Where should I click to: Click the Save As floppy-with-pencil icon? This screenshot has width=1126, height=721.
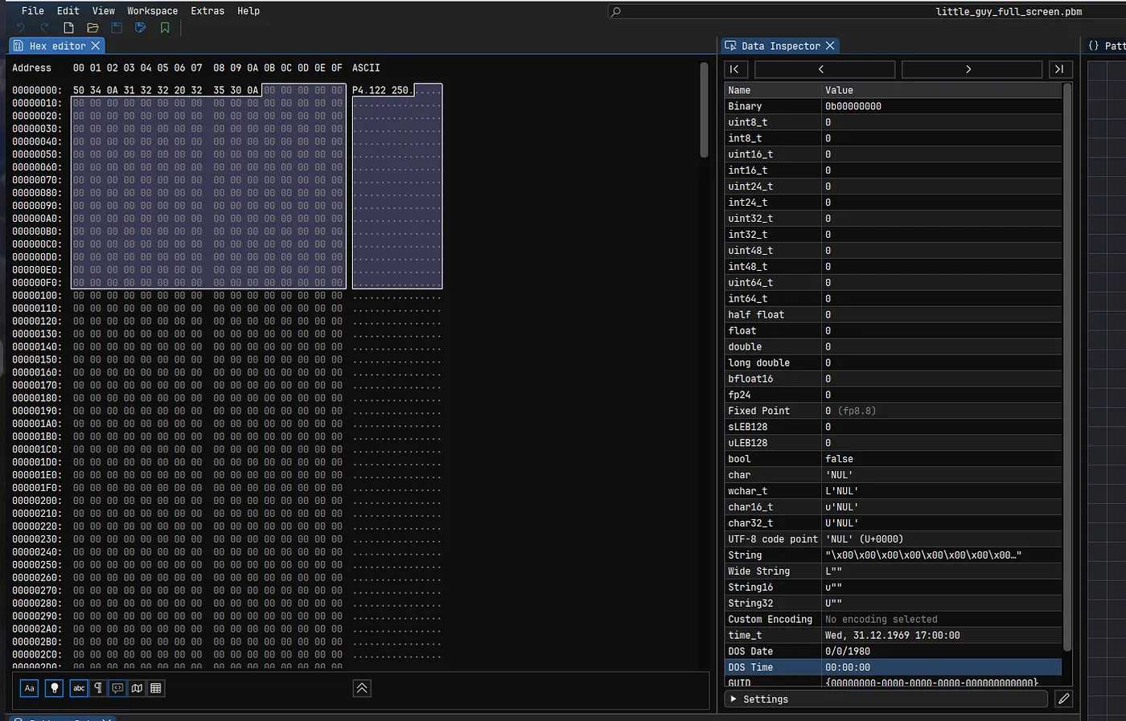click(141, 28)
